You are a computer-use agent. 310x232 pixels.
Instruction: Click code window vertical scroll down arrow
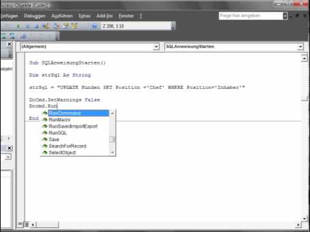click(304, 218)
